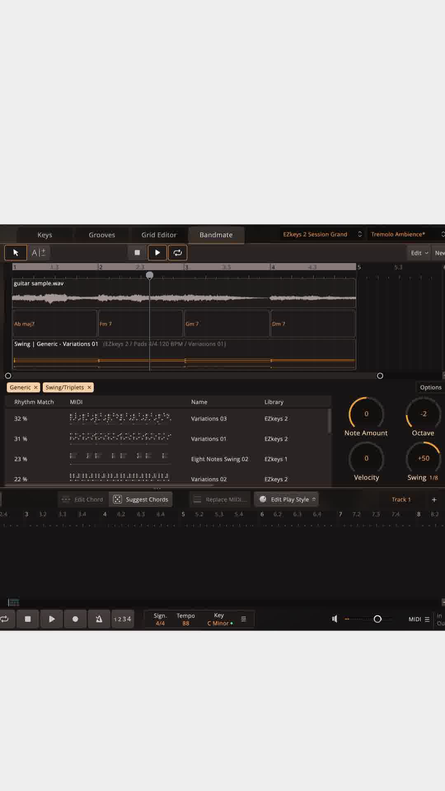Remove the Swing/Triplets filter tag
Image resolution: width=445 pixels, height=791 pixels.
89,387
